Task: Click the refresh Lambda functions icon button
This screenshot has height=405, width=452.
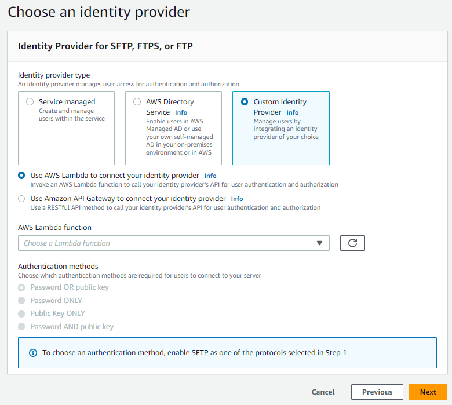Action: pyautogui.click(x=352, y=243)
